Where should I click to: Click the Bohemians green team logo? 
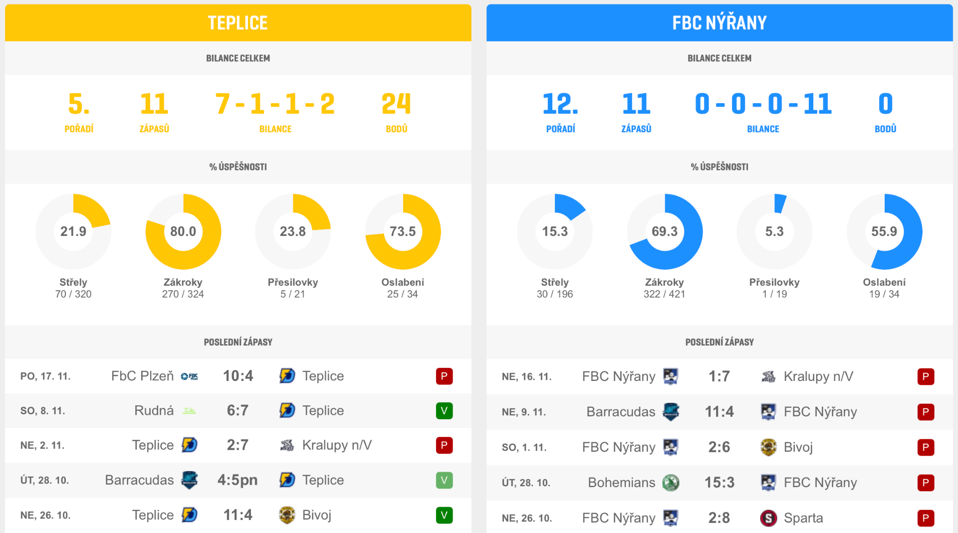pyautogui.click(x=671, y=483)
